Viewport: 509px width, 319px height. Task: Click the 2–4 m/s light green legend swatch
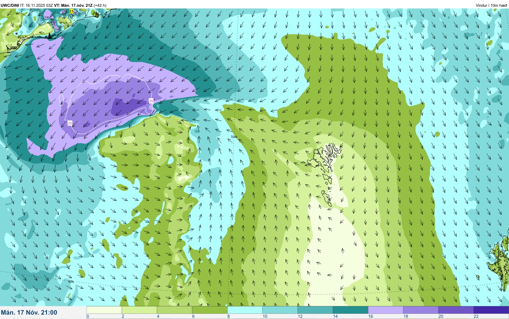point(139,310)
